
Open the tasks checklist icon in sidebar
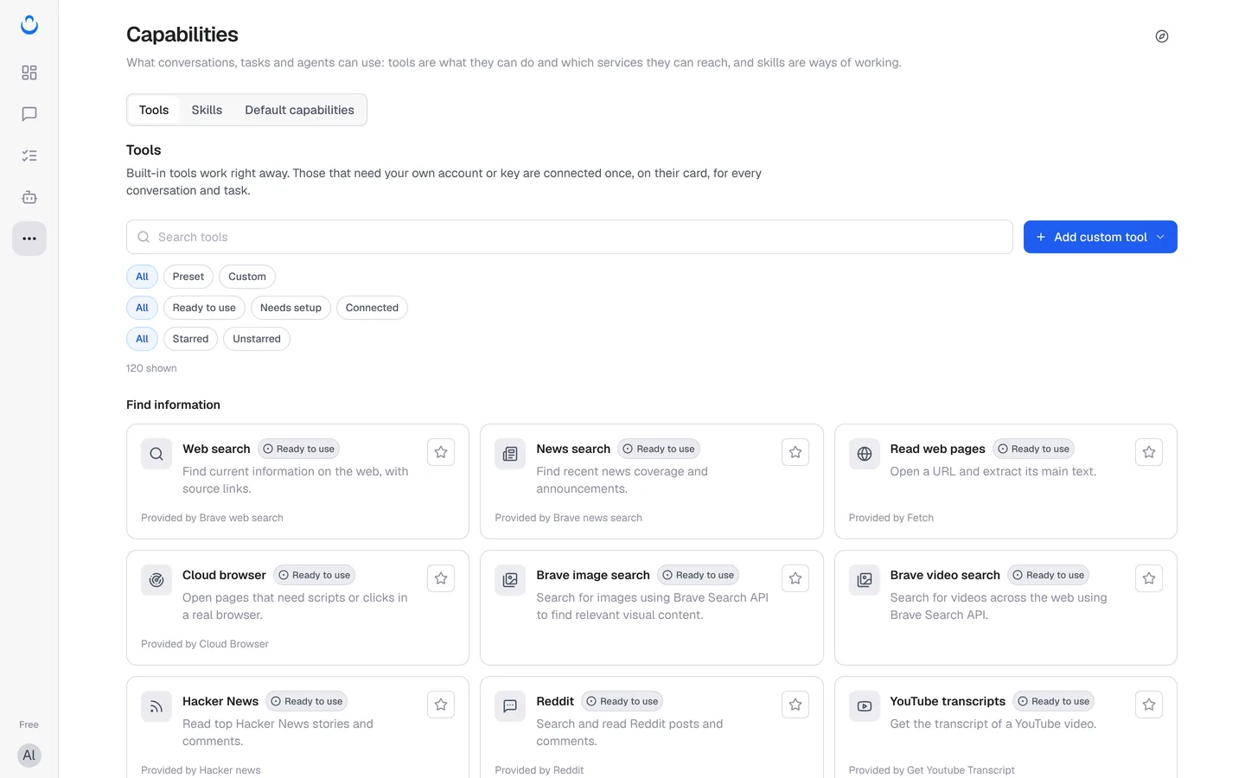tap(29, 156)
